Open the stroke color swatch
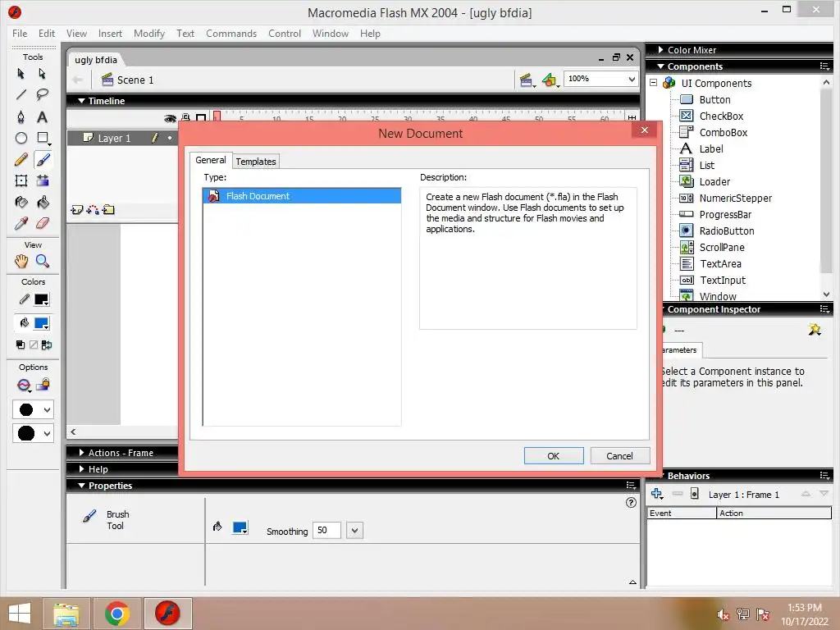 [42, 299]
